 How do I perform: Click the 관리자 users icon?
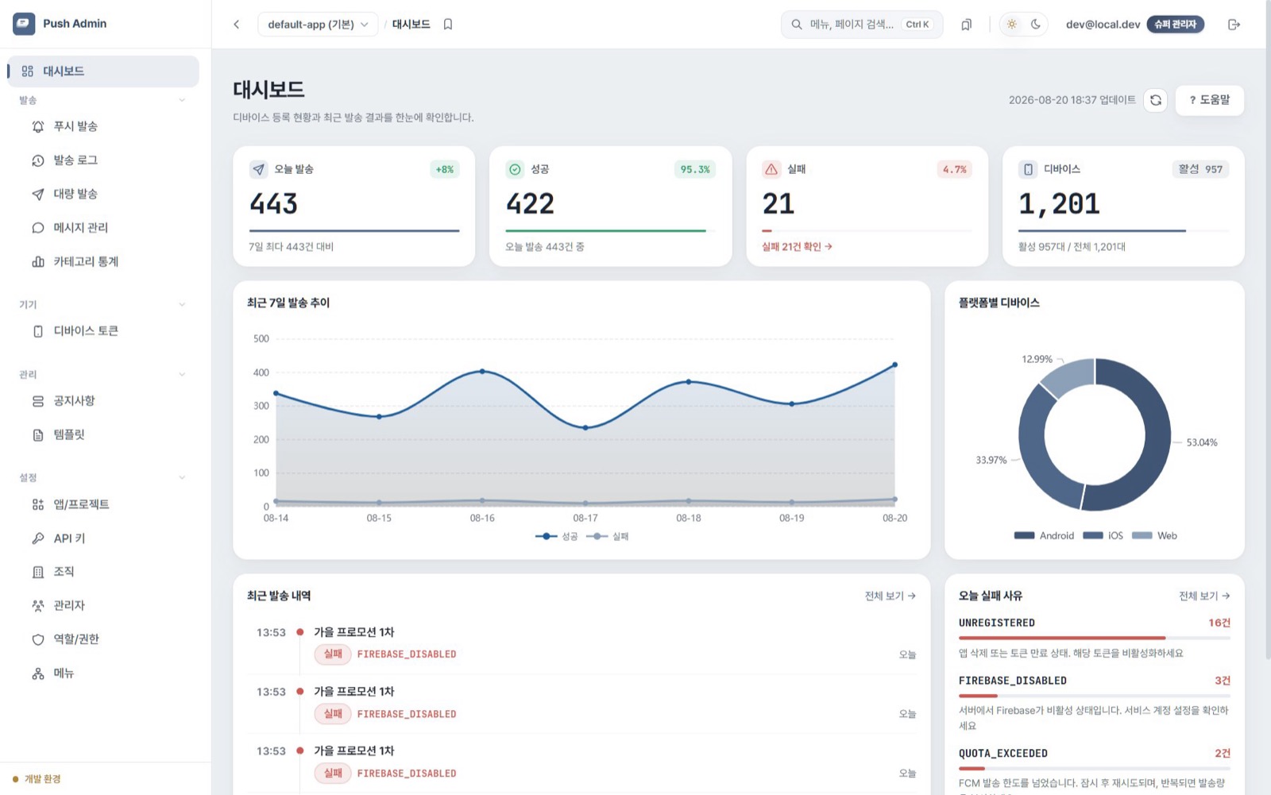[38, 606]
